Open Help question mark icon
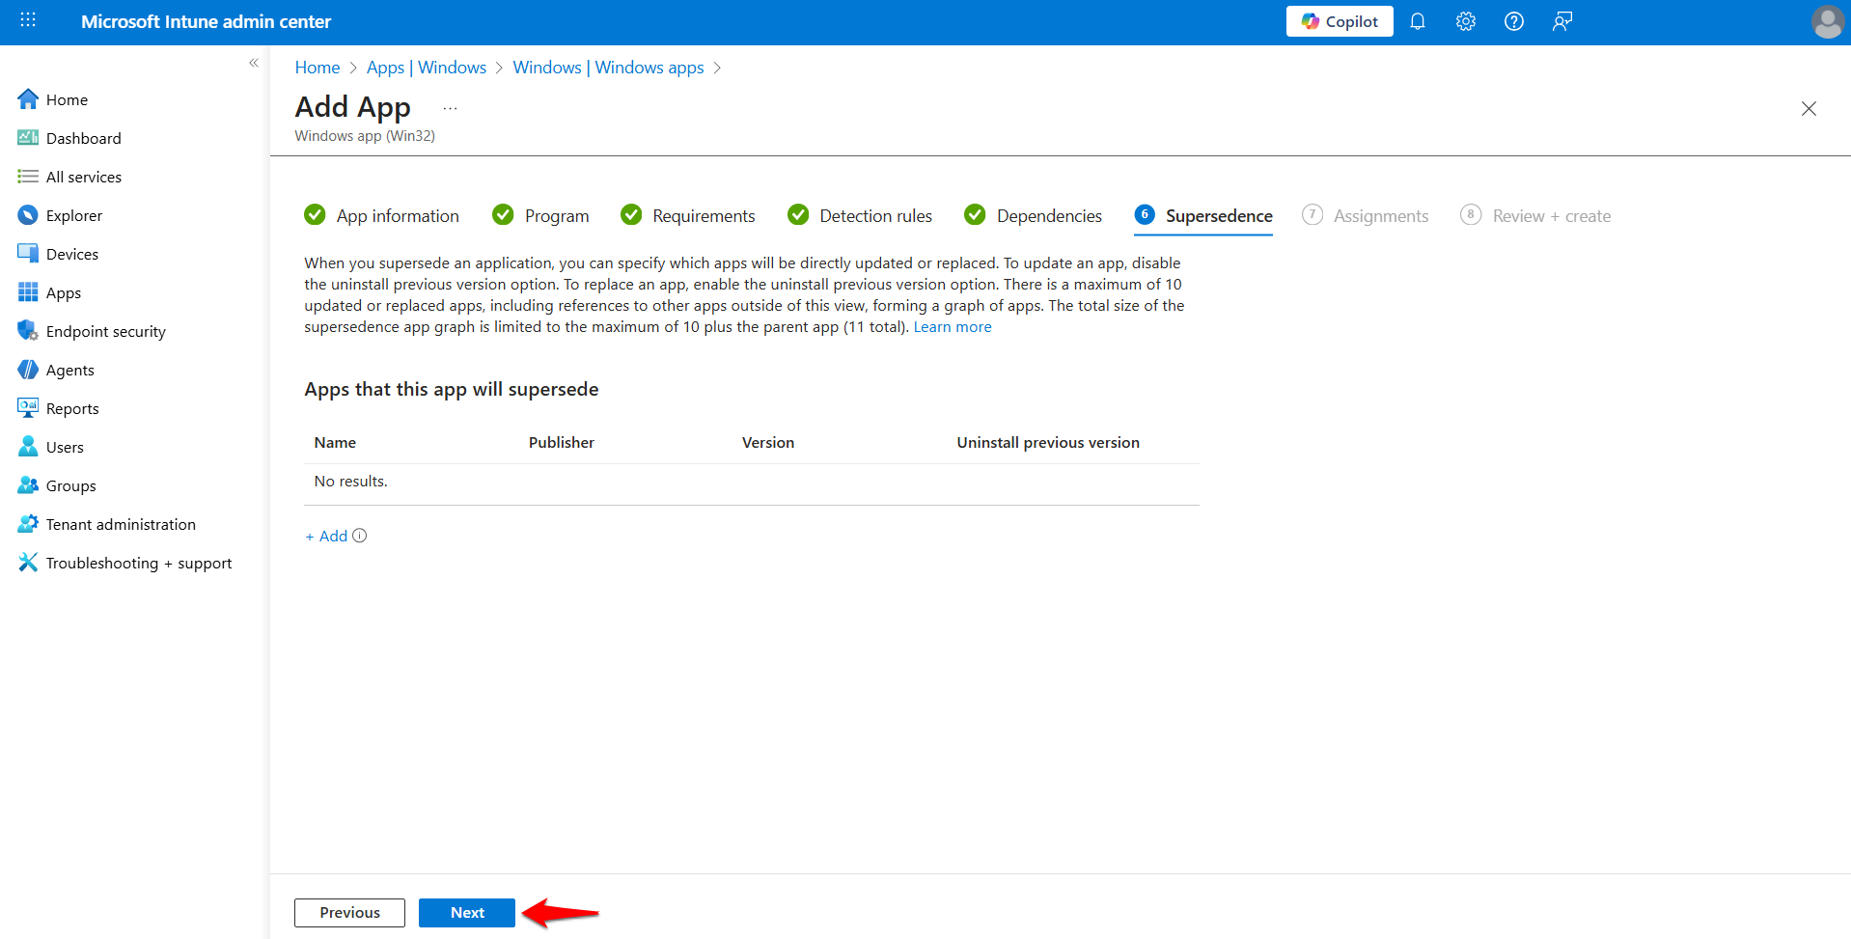1851x939 pixels. click(1513, 21)
